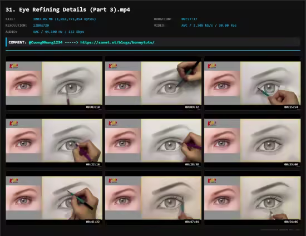This screenshot has height=236, width=306.
Task: Open the thumbnail stamped 00:22:16
Action: pyautogui.click(x=54, y=141)
